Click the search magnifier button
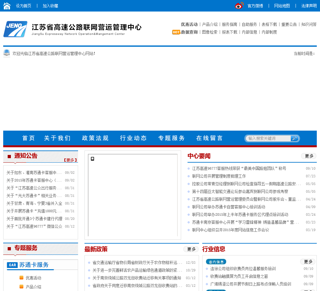 coord(294,138)
